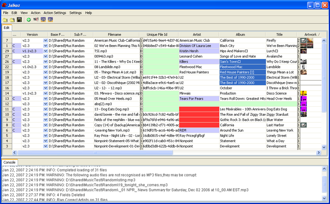Expand Version dropdown for v1.1v2.3 in row 29
This screenshot has width=330, height=204.
(x=45, y=51)
